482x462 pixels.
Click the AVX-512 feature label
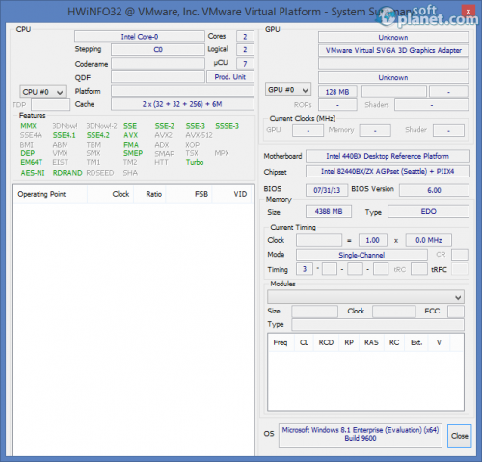pos(199,135)
